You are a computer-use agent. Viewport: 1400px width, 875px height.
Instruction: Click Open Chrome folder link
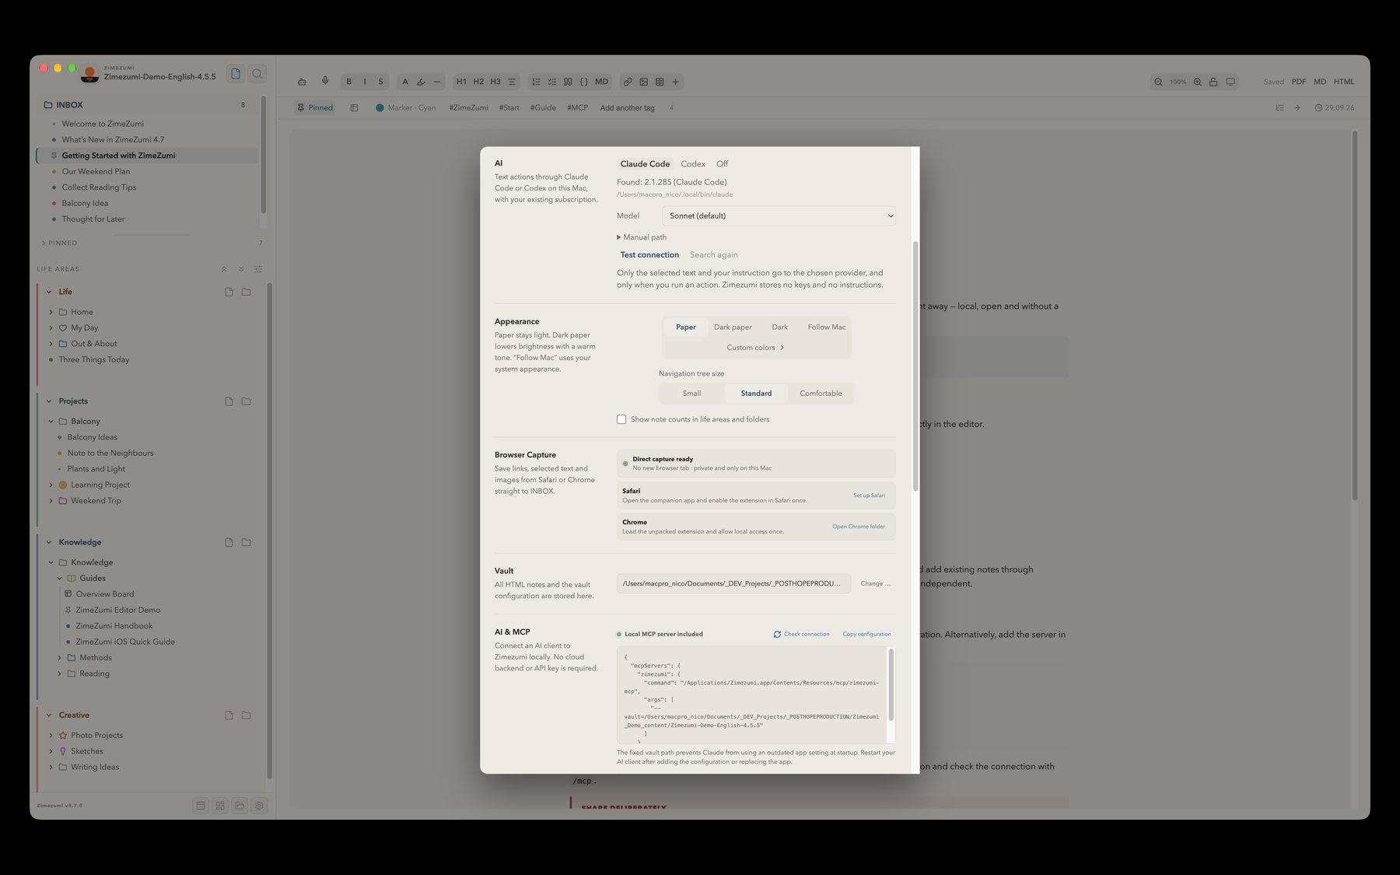tap(859, 527)
